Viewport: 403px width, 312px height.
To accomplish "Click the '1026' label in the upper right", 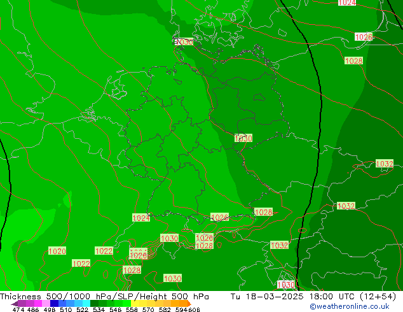I will point(364,37).
